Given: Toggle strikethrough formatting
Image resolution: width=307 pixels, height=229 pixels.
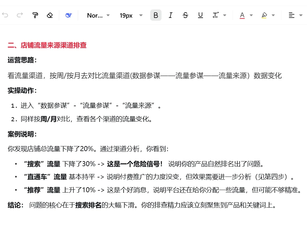Looking at the screenshot, I should 185,15.
